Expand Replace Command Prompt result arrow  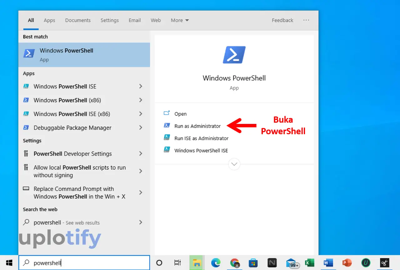(141, 192)
